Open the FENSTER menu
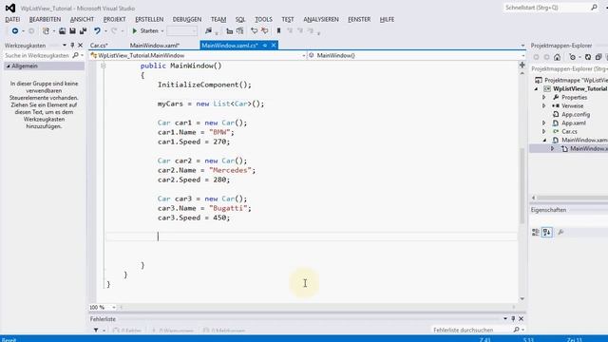 [359, 19]
